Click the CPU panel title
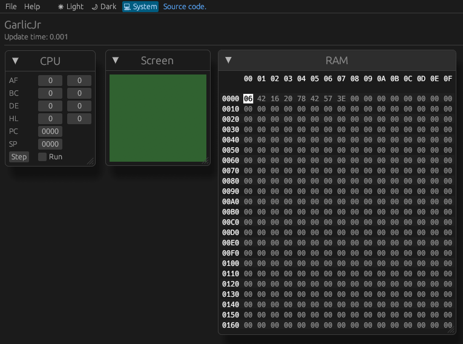 (50, 61)
